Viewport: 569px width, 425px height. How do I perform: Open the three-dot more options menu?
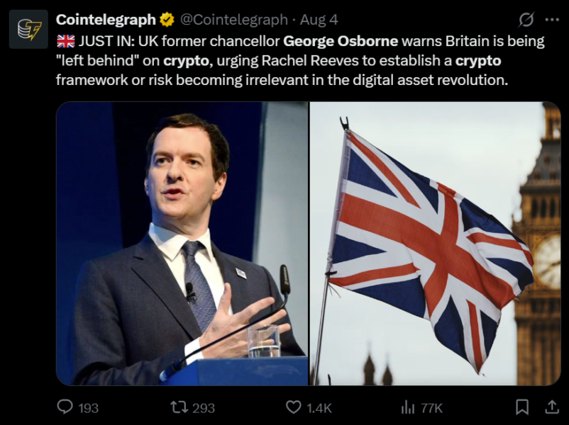tap(551, 19)
